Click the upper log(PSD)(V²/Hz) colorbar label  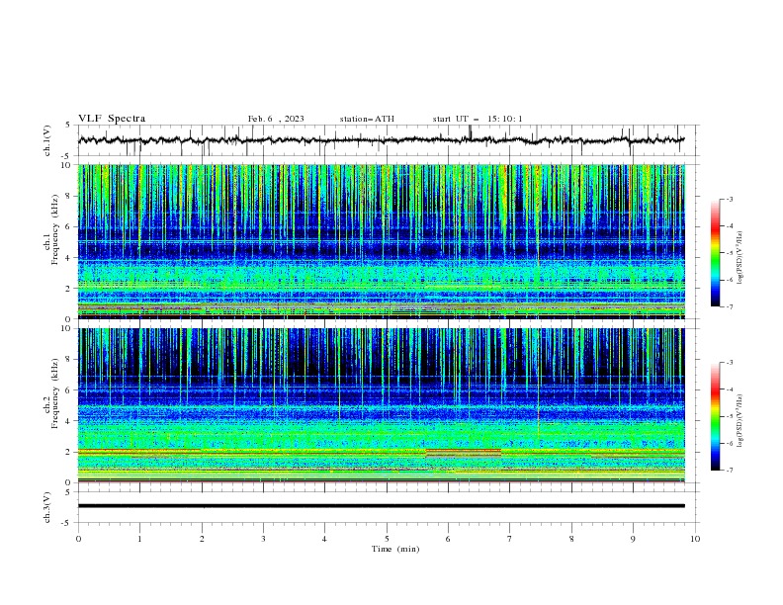point(739,258)
